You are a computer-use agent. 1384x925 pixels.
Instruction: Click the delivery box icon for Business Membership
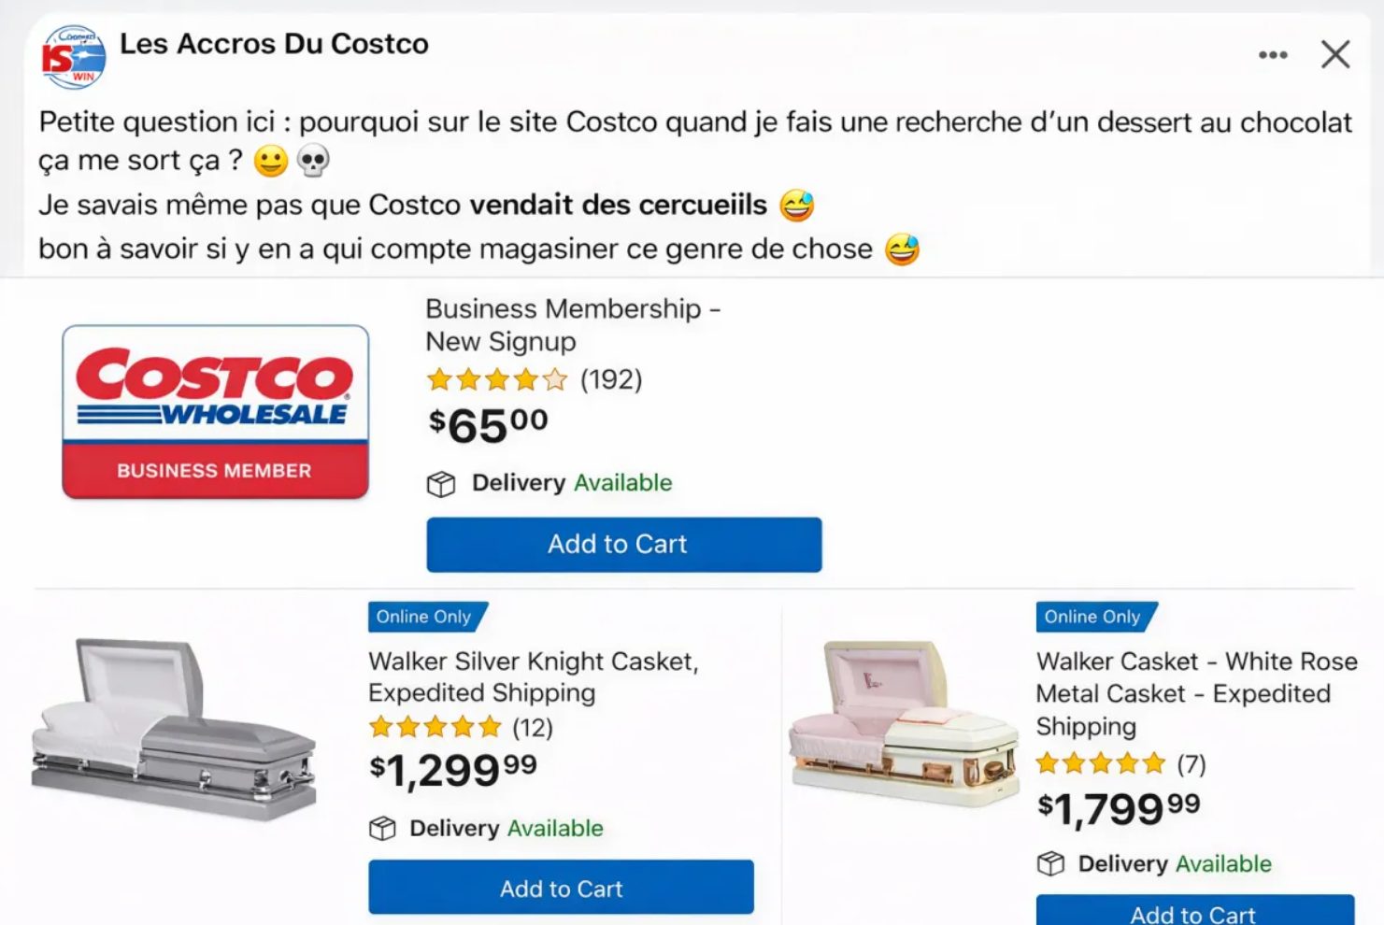(x=441, y=484)
